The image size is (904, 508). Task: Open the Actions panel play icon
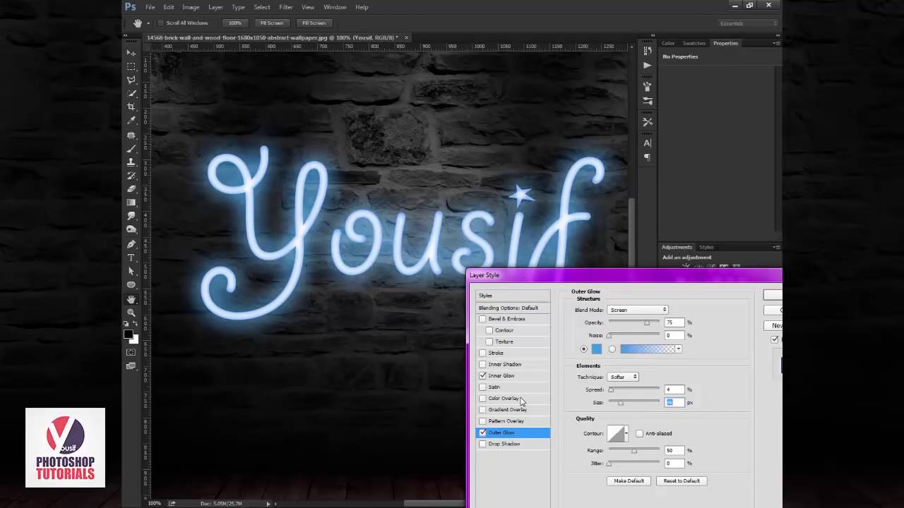tap(648, 65)
